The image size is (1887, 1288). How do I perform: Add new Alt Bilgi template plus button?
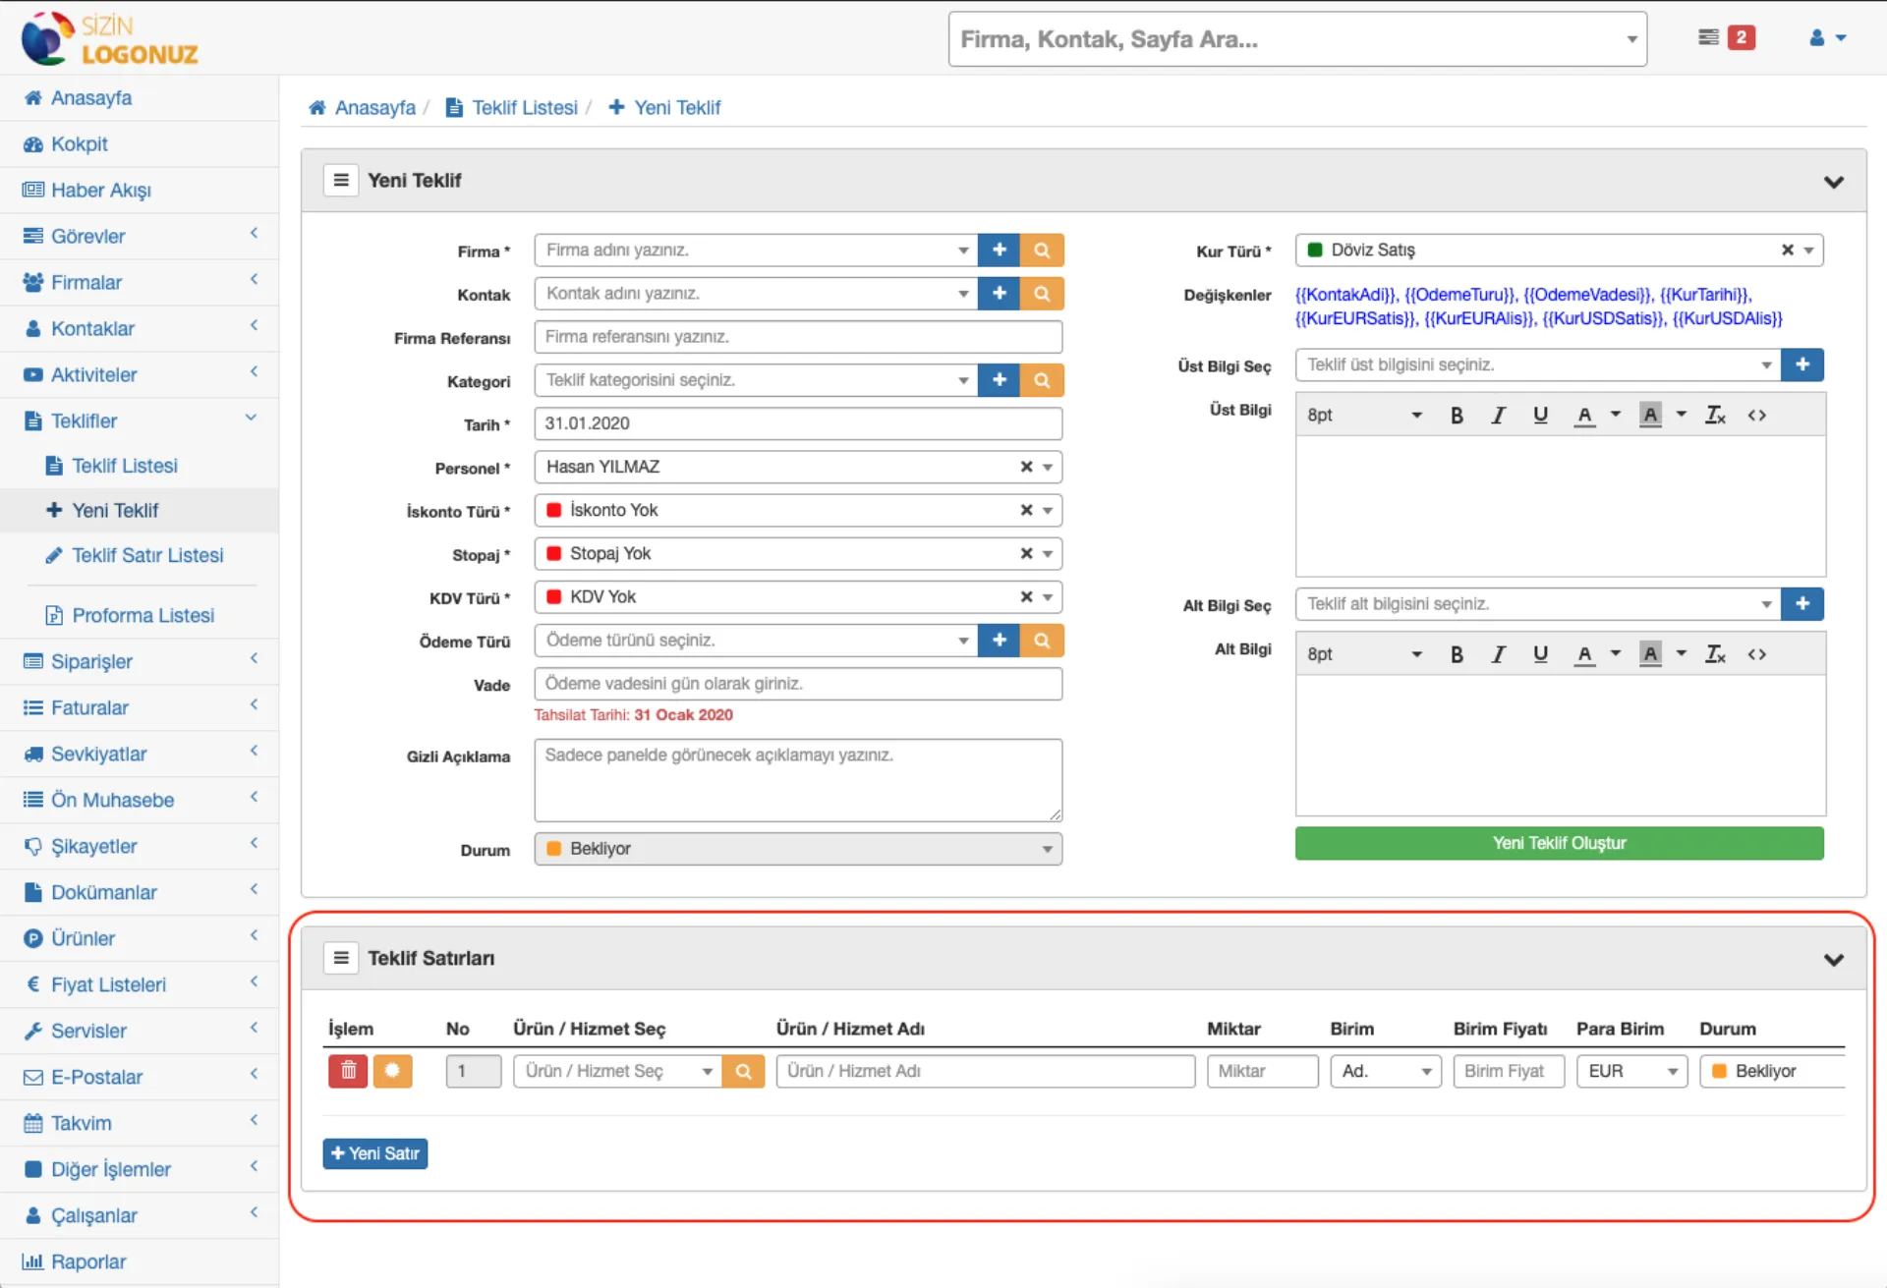1802,603
